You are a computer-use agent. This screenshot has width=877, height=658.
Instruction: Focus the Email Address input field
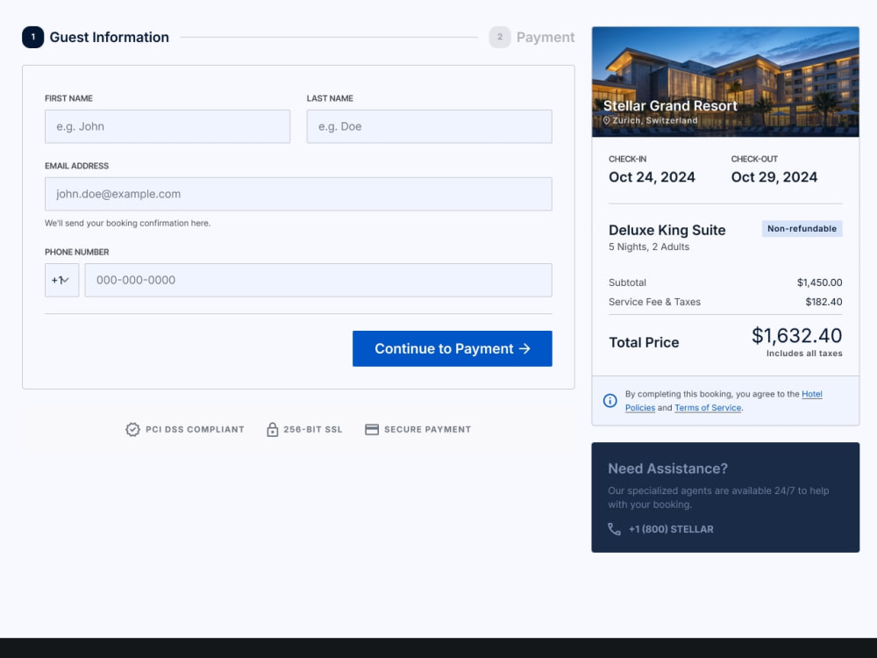(x=298, y=194)
